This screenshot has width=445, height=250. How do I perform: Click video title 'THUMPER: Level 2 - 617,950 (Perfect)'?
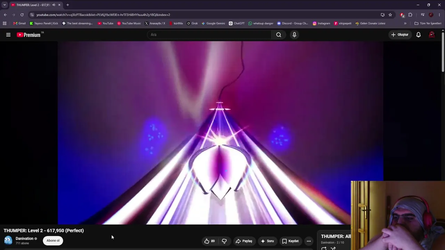44,231
